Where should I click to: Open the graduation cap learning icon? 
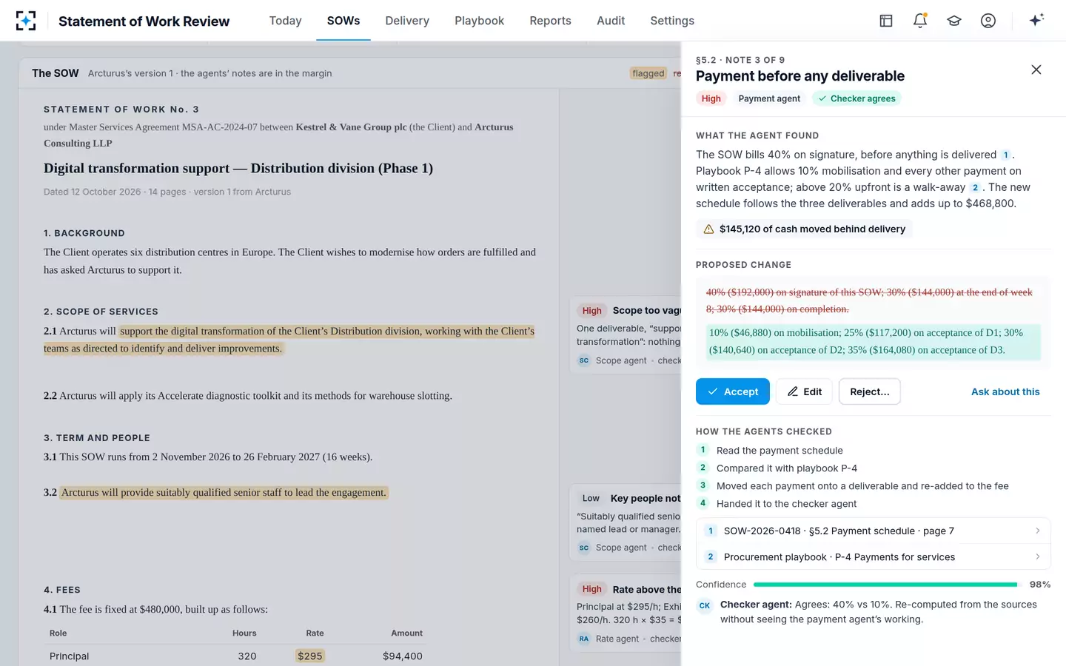coord(954,21)
